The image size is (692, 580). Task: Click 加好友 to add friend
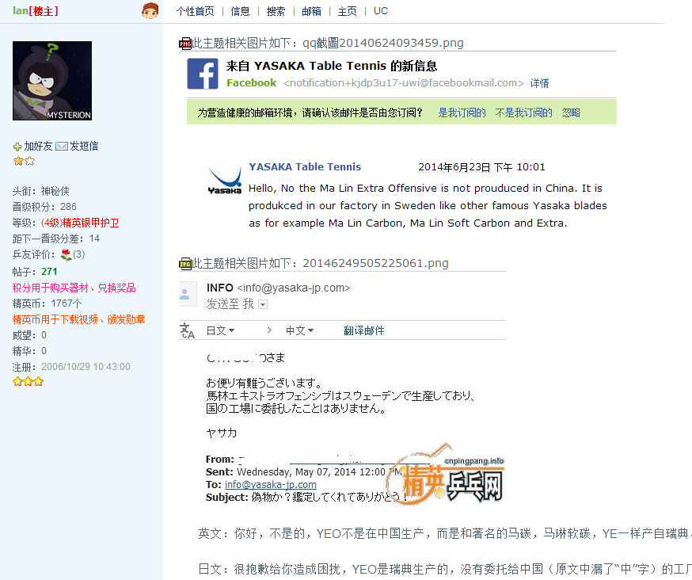(38, 147)
